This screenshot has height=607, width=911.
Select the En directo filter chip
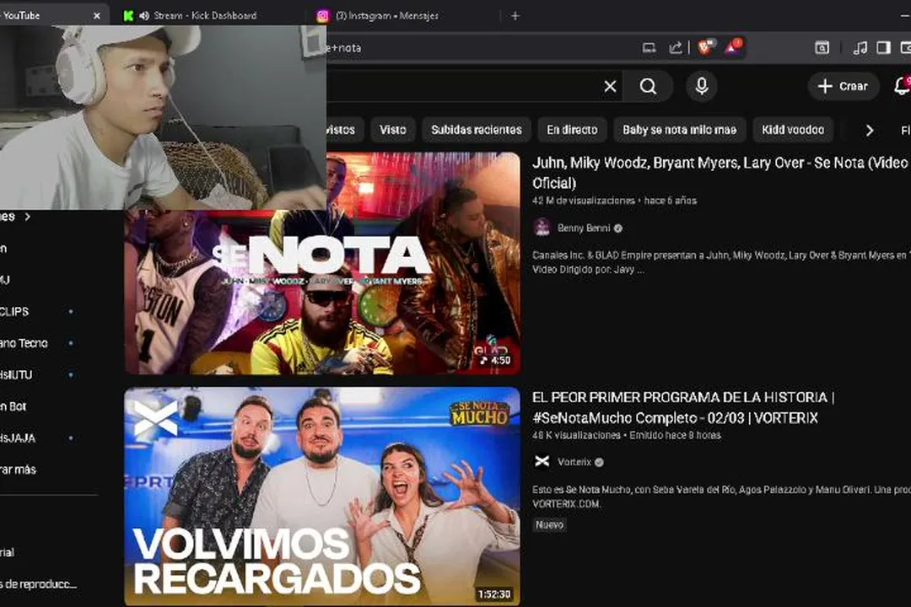click(x=572, y=130)
